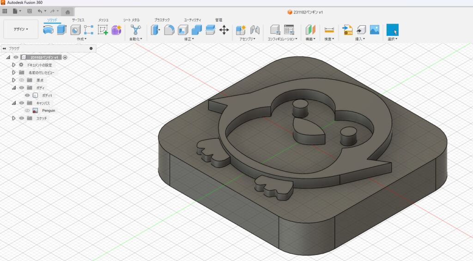Image resolution: width=473 pixels, height=261 pixels.
Task: Select the Extrude tool in the toolbar
Action: click(x=62, y=30)
